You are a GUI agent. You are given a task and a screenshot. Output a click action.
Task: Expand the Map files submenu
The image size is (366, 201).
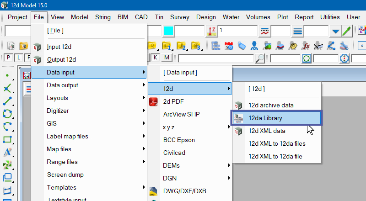point(89,149)
